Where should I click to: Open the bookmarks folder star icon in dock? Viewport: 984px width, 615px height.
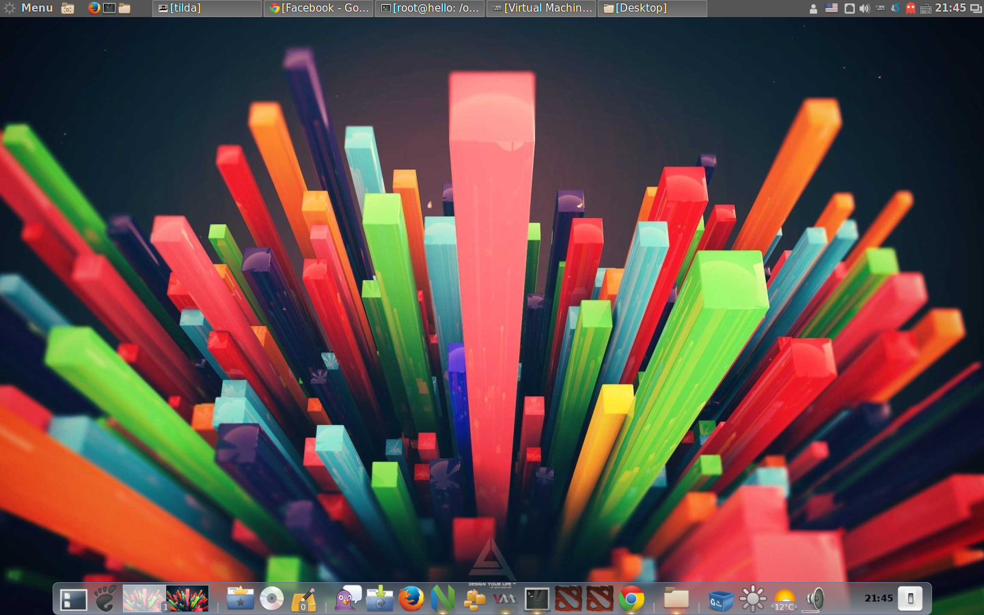click(x=241, y=599)
